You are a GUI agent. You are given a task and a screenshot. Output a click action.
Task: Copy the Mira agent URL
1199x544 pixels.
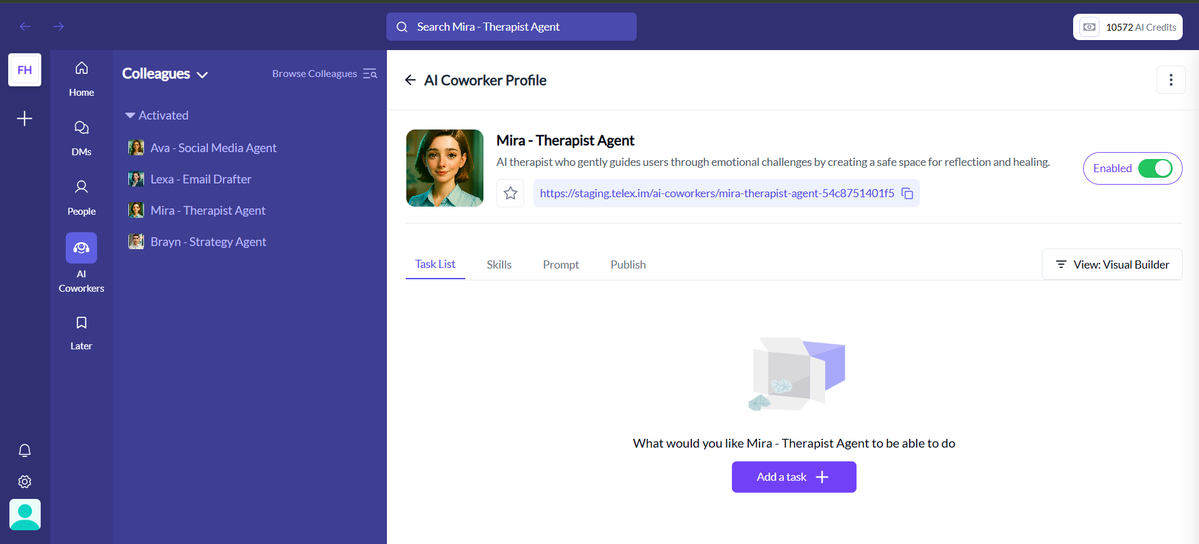907,193
